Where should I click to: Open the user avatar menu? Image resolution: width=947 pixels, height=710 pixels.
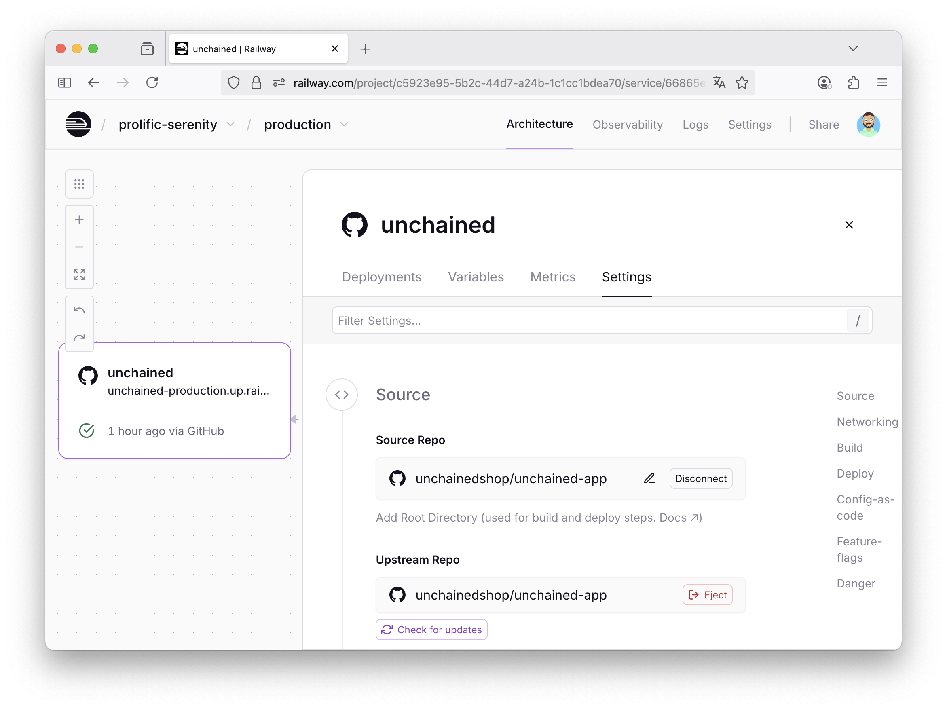pyautogui.click(x=868, y=125)
